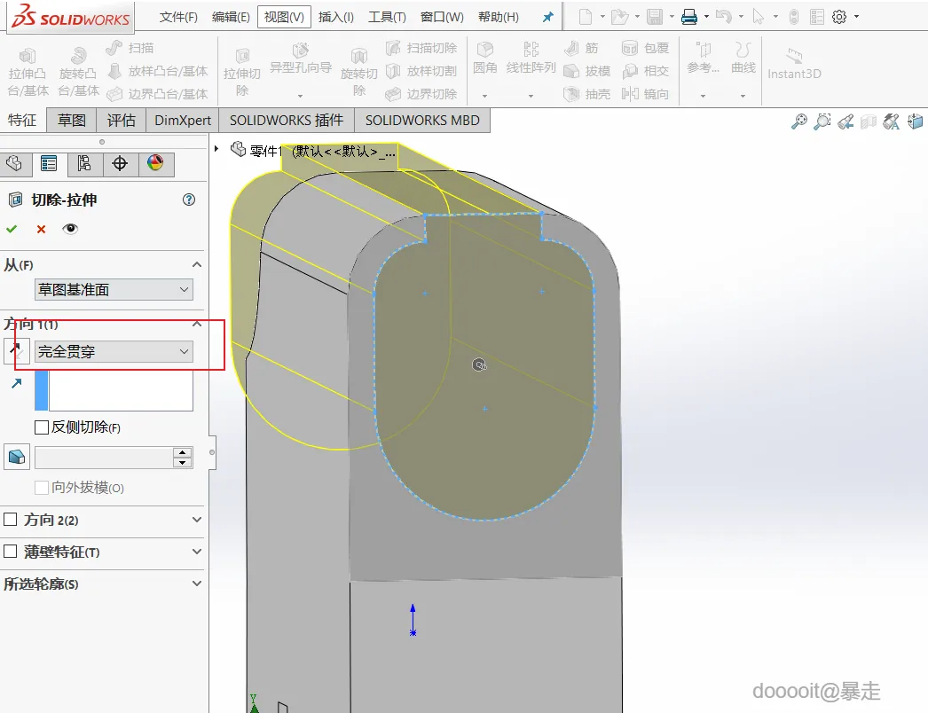This screenshot has width=928, height=713.
Task: Open the DisplayManager color ball tab
Action: tap(155, 163)
